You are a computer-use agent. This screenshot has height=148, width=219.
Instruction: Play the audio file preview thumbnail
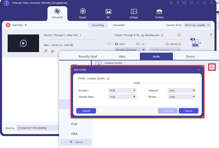23,43
